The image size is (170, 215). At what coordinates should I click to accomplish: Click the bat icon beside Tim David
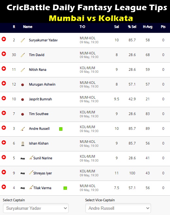[x=23, y=55]
